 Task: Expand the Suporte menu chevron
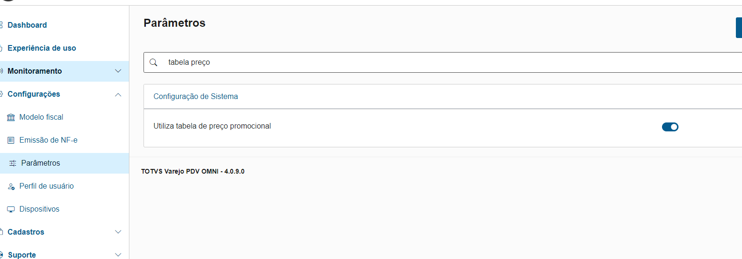[x=118, y=254]
